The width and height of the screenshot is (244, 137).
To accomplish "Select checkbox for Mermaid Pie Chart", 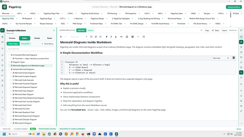I will (11, 109).
